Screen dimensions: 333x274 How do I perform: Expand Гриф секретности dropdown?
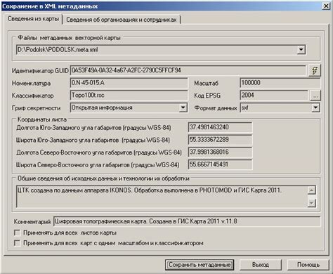pos(183,107)
